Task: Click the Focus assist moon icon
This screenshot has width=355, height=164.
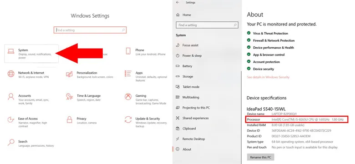Action: click(177, 45)
